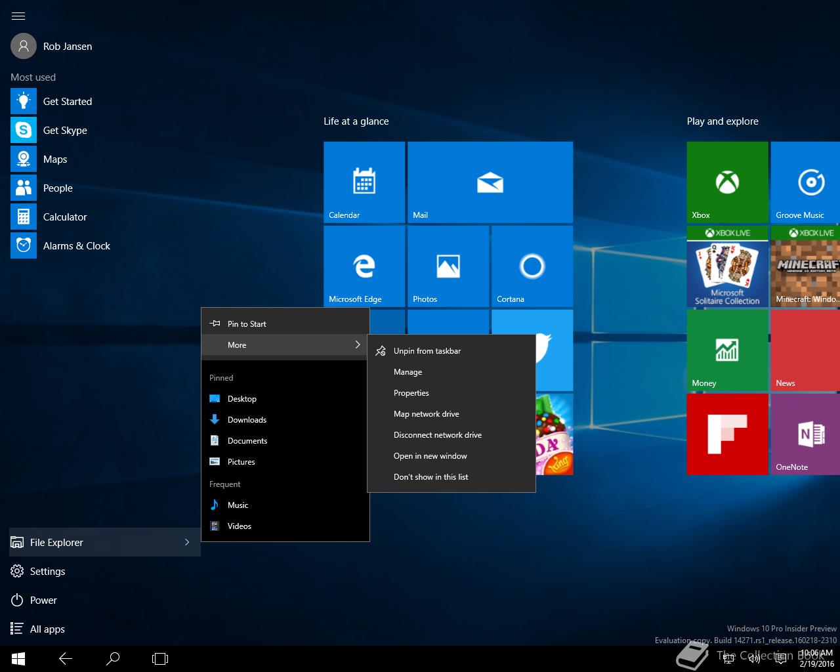
Task: Open Task View on taskbar
Action: [x=160, y=659]
